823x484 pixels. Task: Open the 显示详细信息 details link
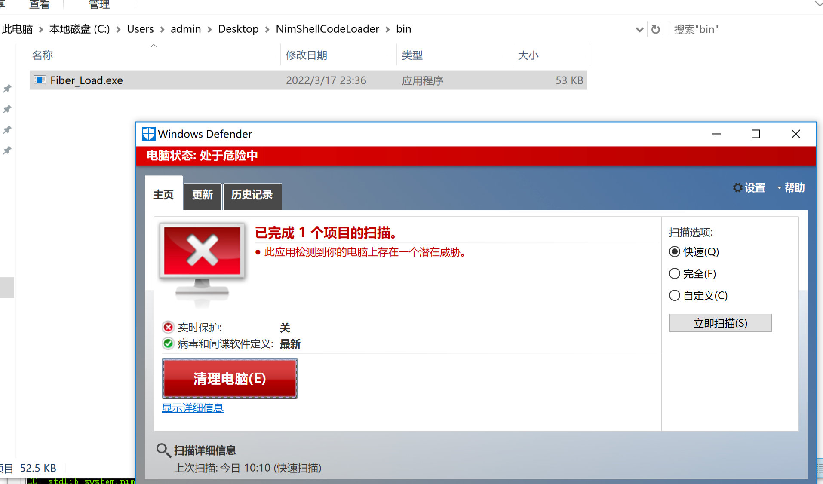(193, 407)
